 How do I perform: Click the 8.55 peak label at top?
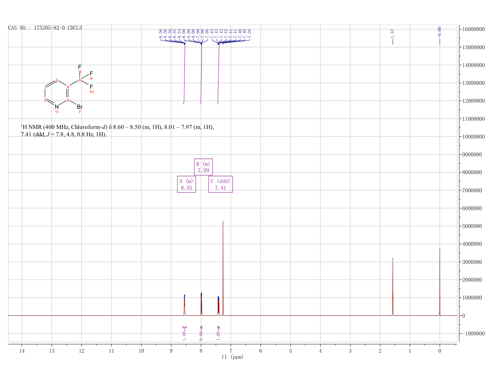click(175, 34)
